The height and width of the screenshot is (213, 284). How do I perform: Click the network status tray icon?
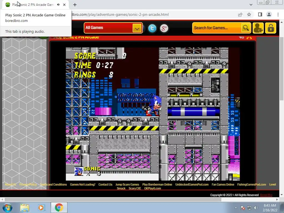[249, 208]
